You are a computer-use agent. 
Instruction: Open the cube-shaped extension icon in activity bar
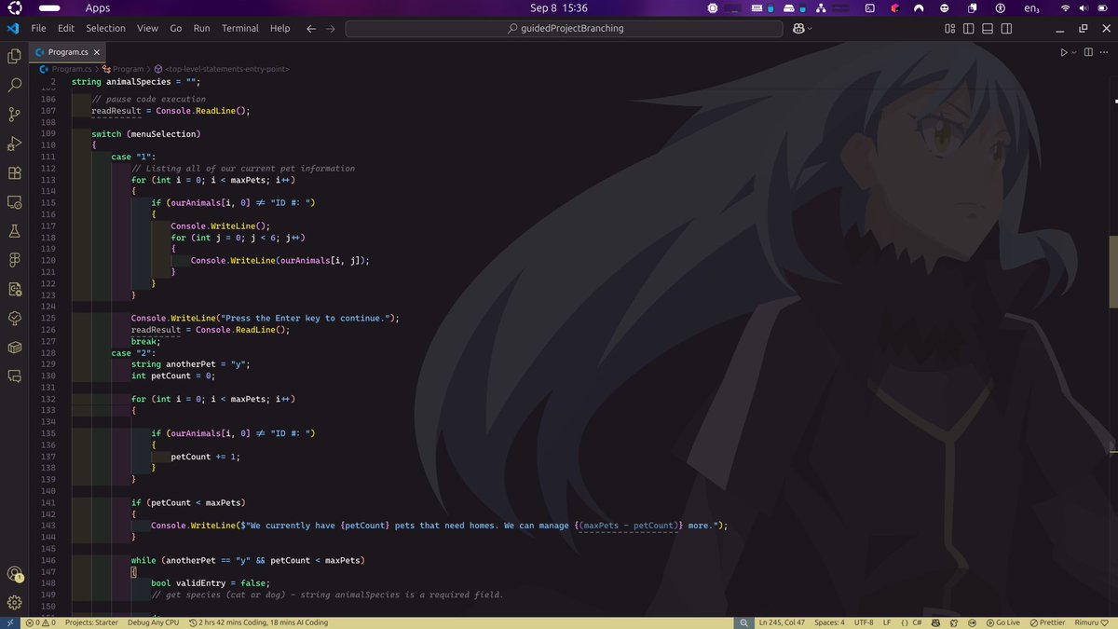click(x=14, y=347)
